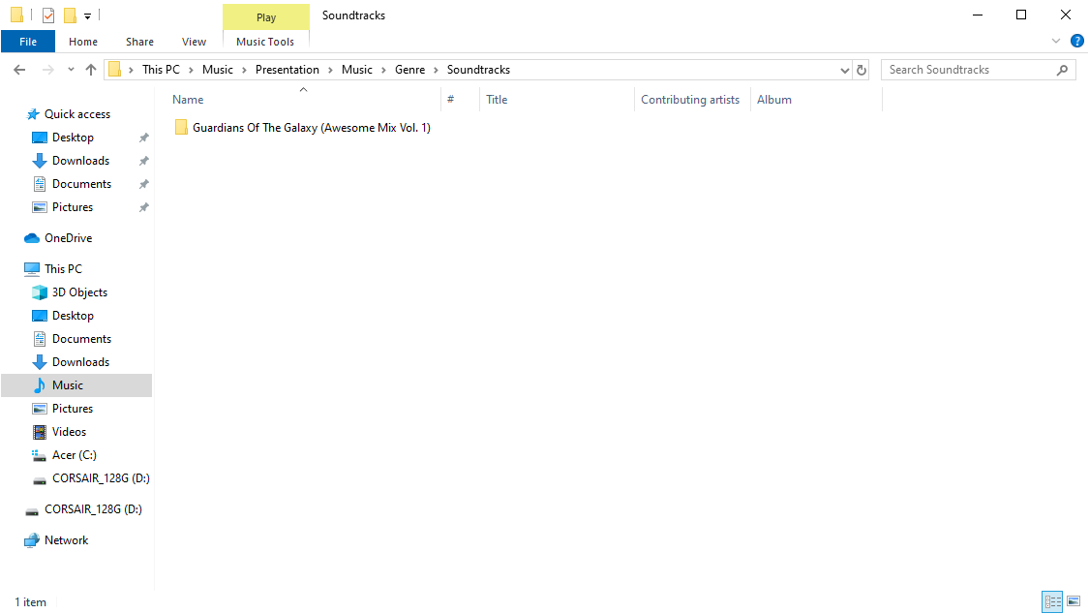This screenshot has width=1089, height=614.
Task: Click the File Explorer title bar icon
Action: pos(17,15)
